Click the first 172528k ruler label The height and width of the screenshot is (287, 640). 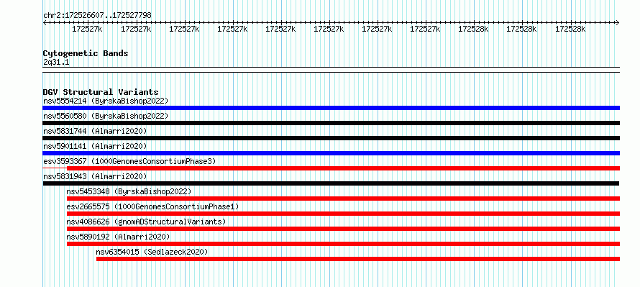pyautogui.click(x=473, y=29)
